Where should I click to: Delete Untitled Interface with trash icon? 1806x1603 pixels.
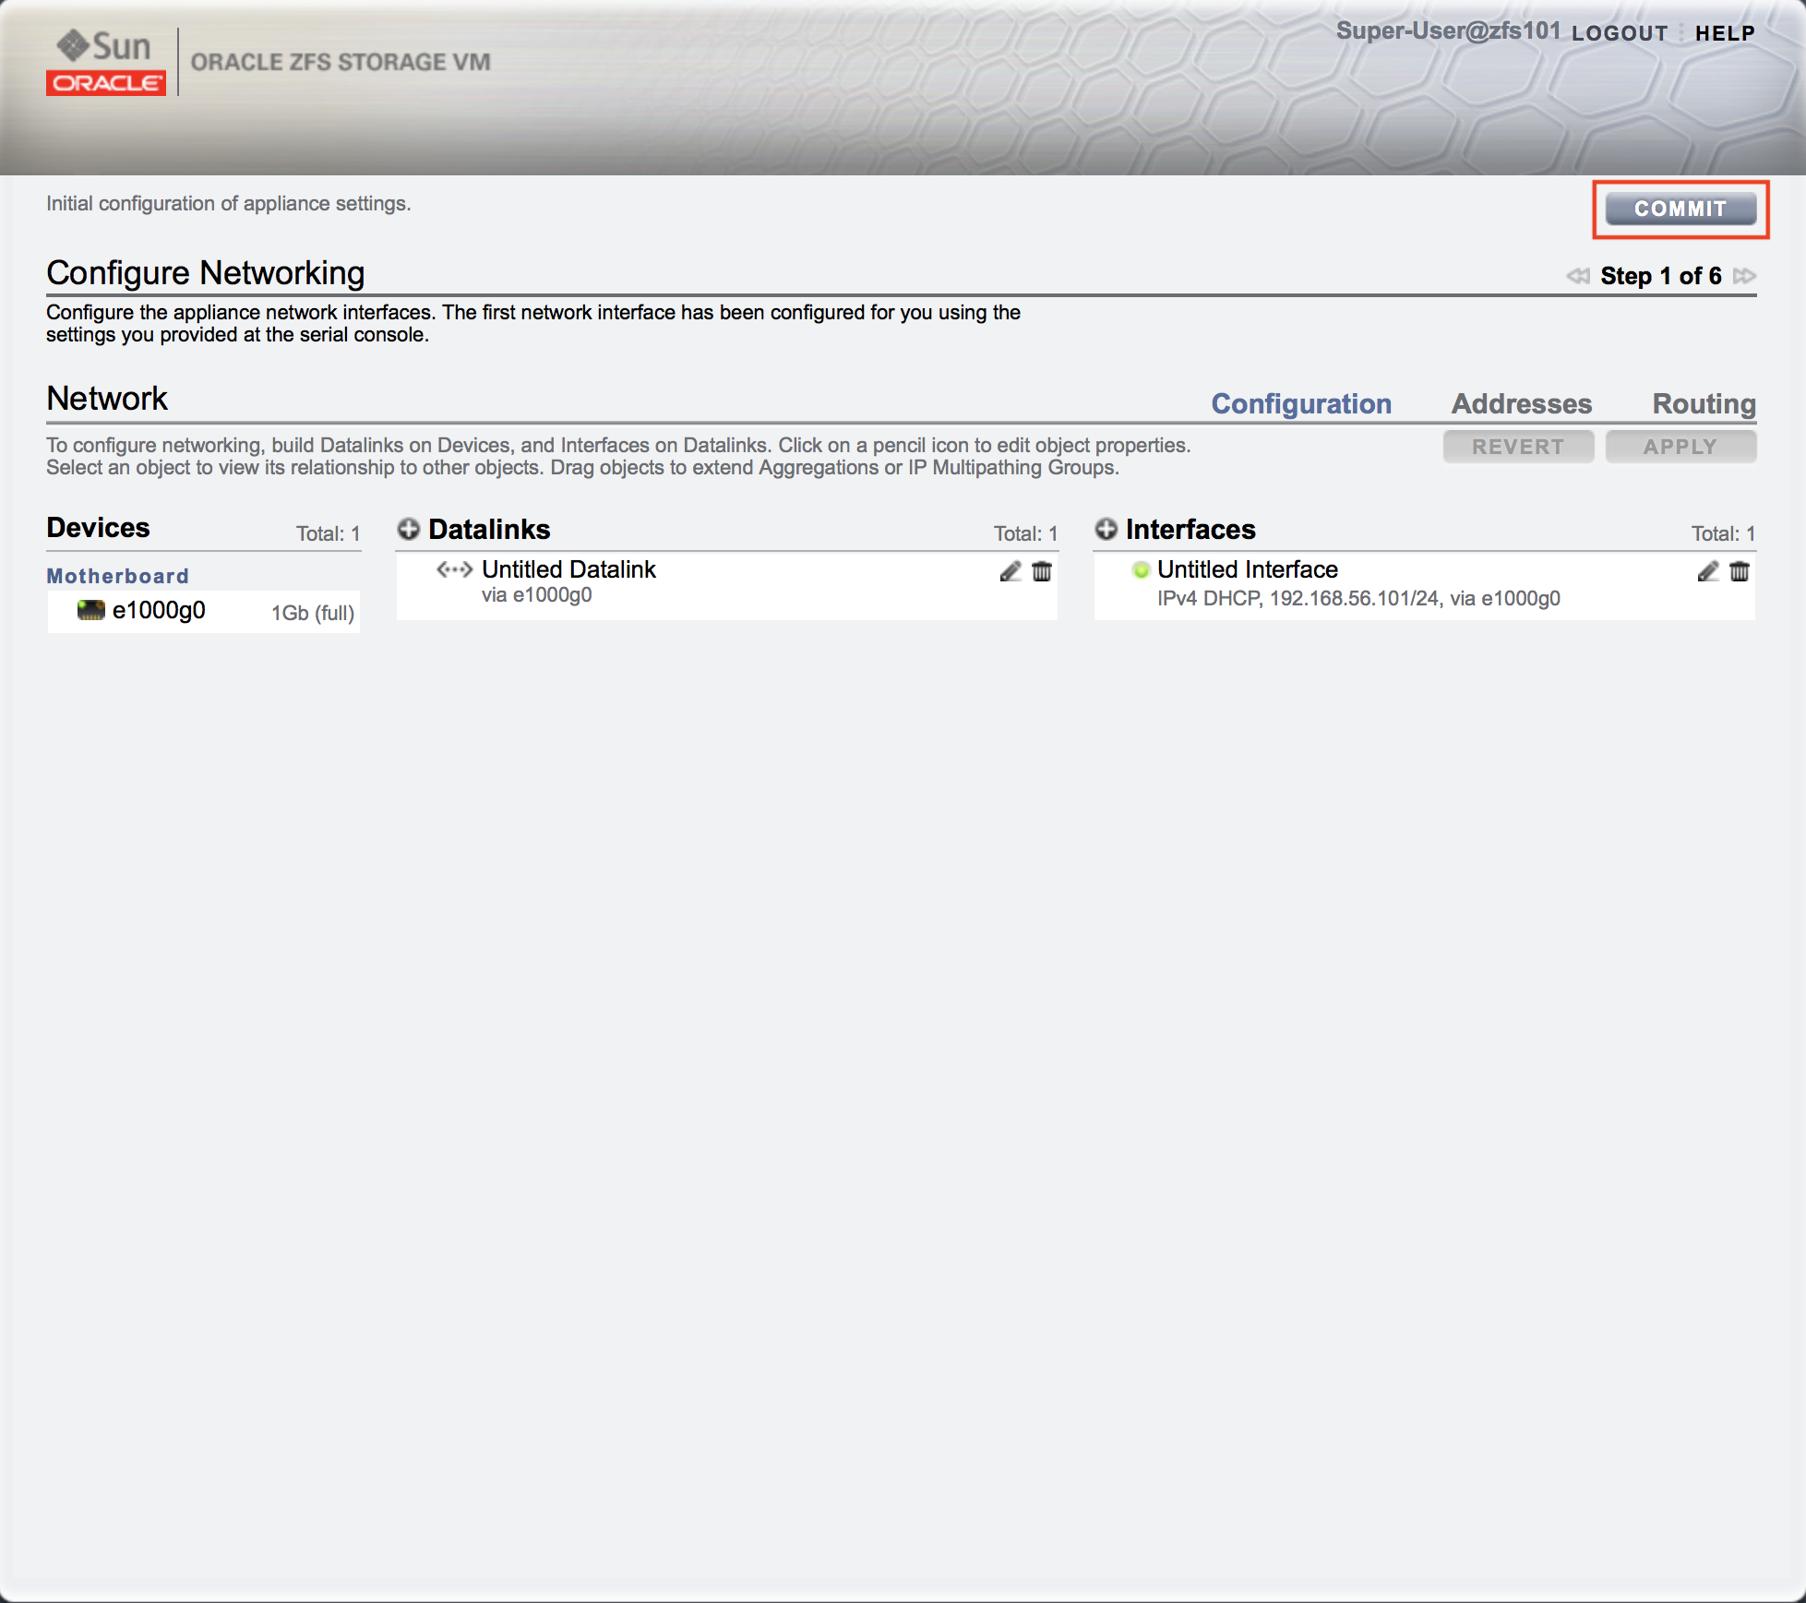pos(1740,571)
